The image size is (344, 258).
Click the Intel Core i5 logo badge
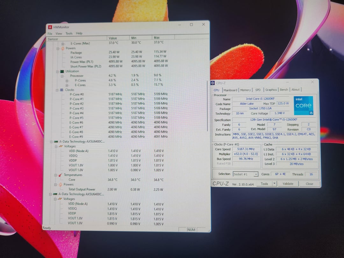304,105
